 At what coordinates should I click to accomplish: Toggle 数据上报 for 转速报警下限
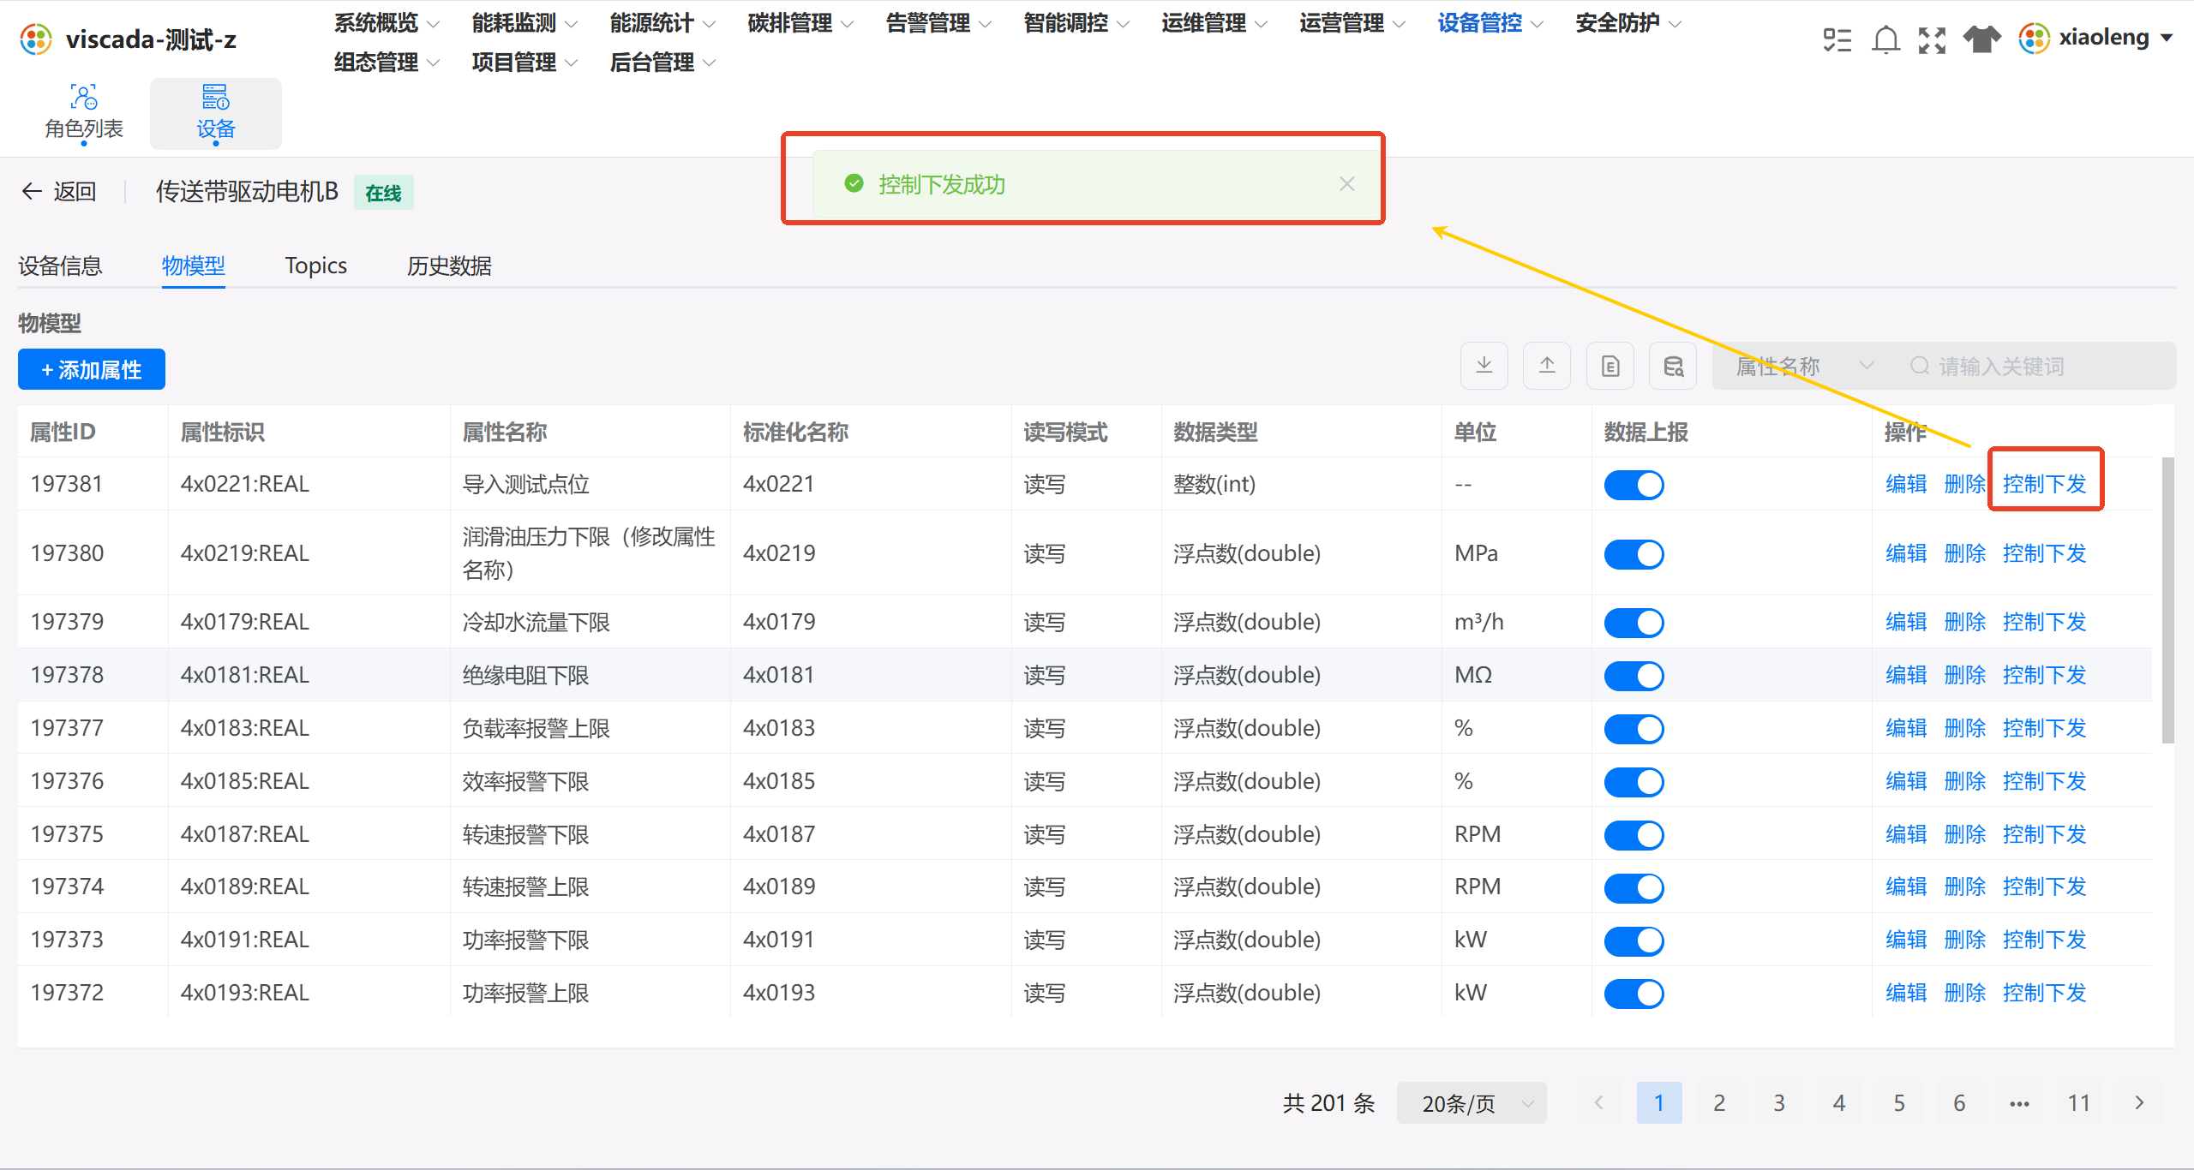[1634, 835]
